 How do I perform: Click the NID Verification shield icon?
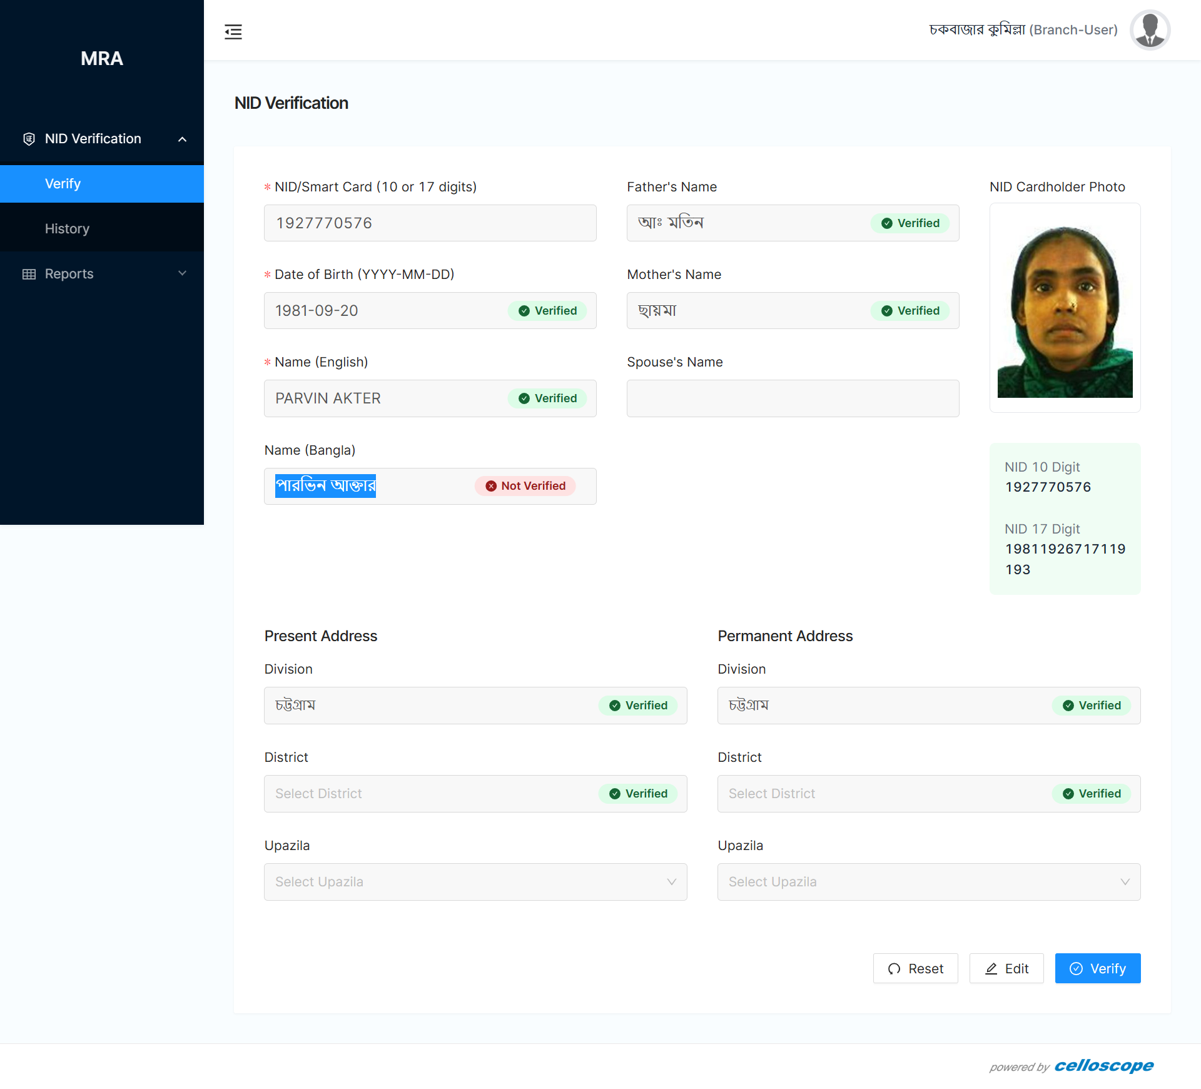(29, 139)
